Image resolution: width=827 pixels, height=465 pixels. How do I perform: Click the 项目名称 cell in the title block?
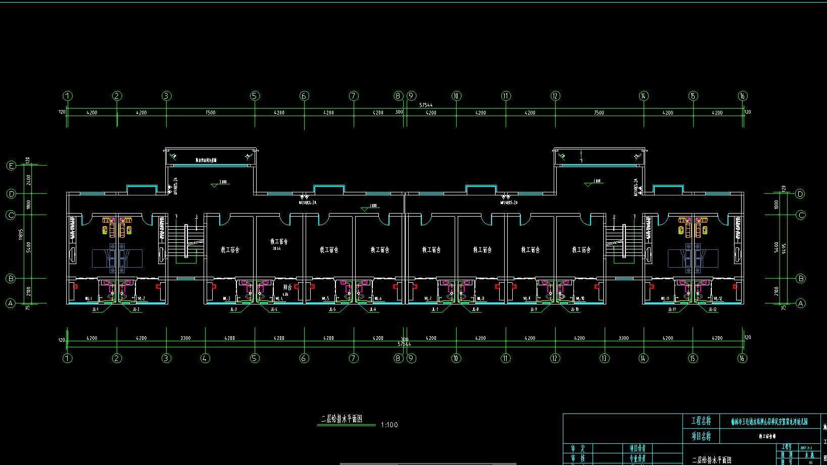(701, 436)
